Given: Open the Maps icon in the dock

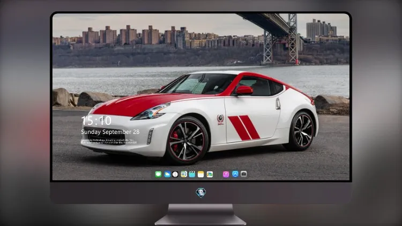Looking at the screenshot, I should point(184,174).
